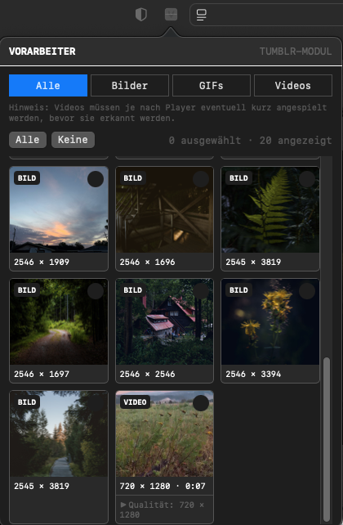The width and height of the screenshot is (343, 525).
Task: Tick the sunset sky image selection circle
Action: pyautogui.click(x=96, y=179)
